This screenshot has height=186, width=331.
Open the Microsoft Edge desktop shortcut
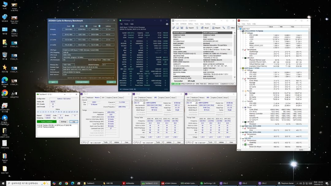click(x=5, y=82)
